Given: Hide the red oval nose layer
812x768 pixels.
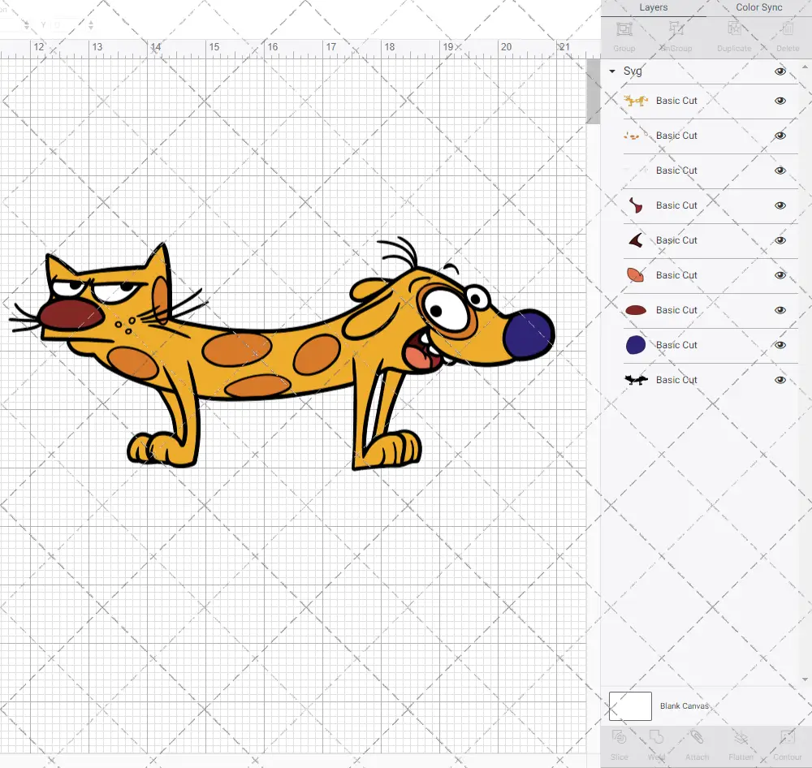Looking at the screenshot, I should [x=780, y=310].
